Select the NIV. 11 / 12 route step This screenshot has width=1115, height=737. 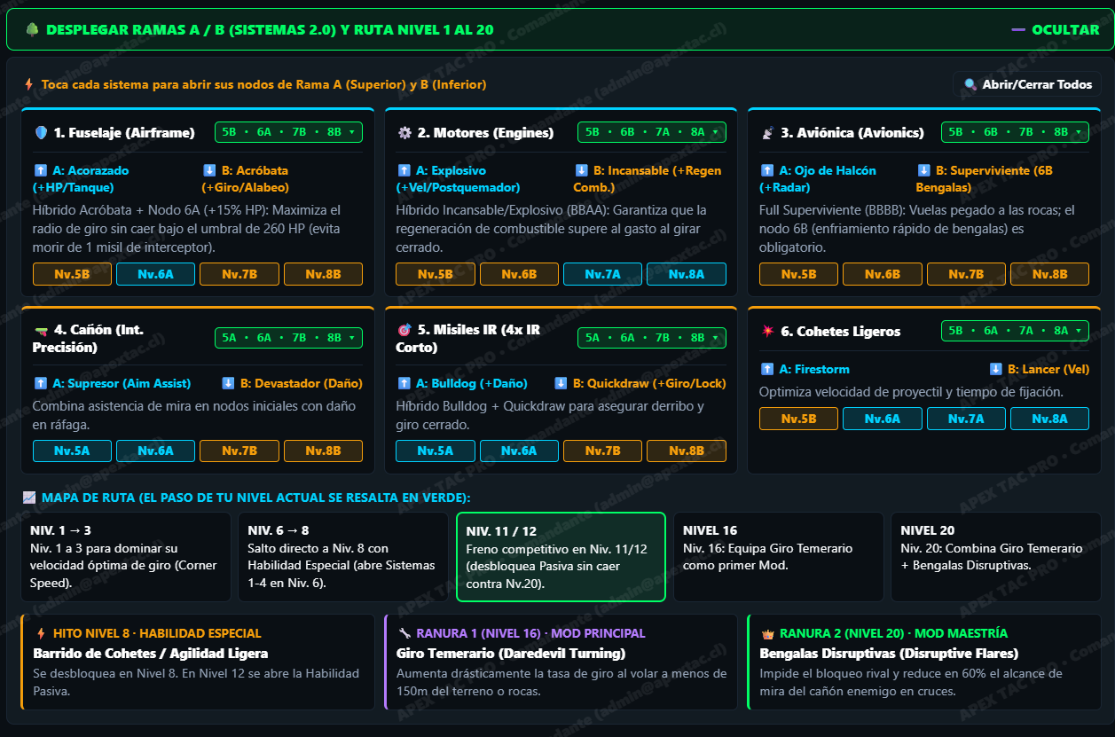[561, 557]
